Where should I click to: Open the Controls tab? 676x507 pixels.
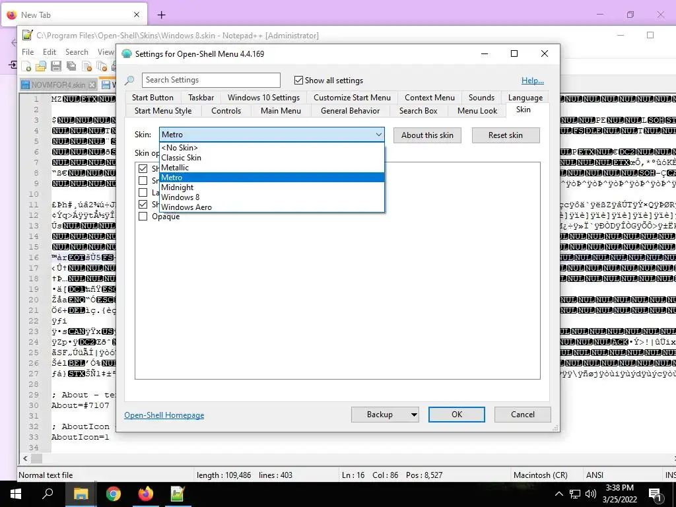[226, 111]
